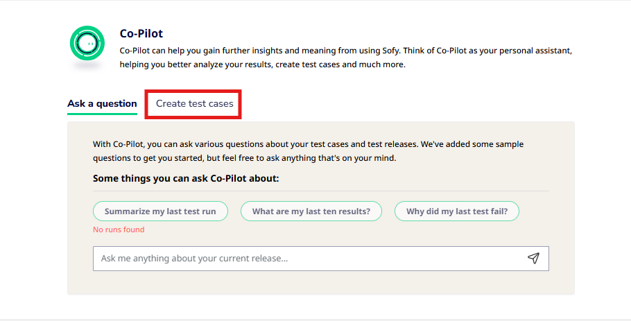Pick the Why did my last test fail? chip
631x321 pixels.
(x=457, y=211)
